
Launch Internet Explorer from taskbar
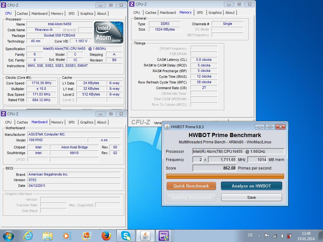28,236
